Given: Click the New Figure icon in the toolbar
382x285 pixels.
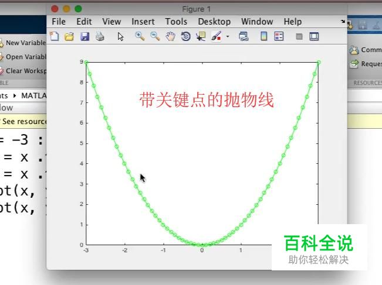Looking at the screenshot, I should [x=54, y=36].
